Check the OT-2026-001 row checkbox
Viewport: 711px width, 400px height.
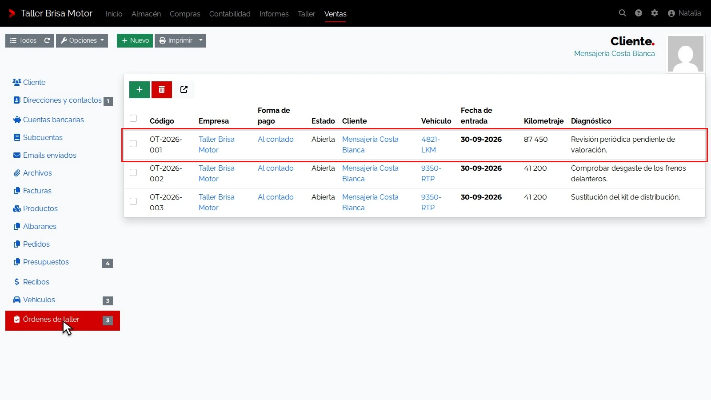[x=133, y=144]
